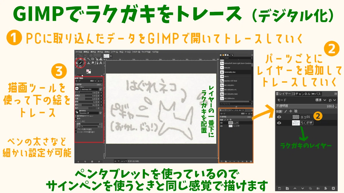Click the brush edit icon beside '2. Hardness 050'

pyautogui.click(x=101, y=89)
